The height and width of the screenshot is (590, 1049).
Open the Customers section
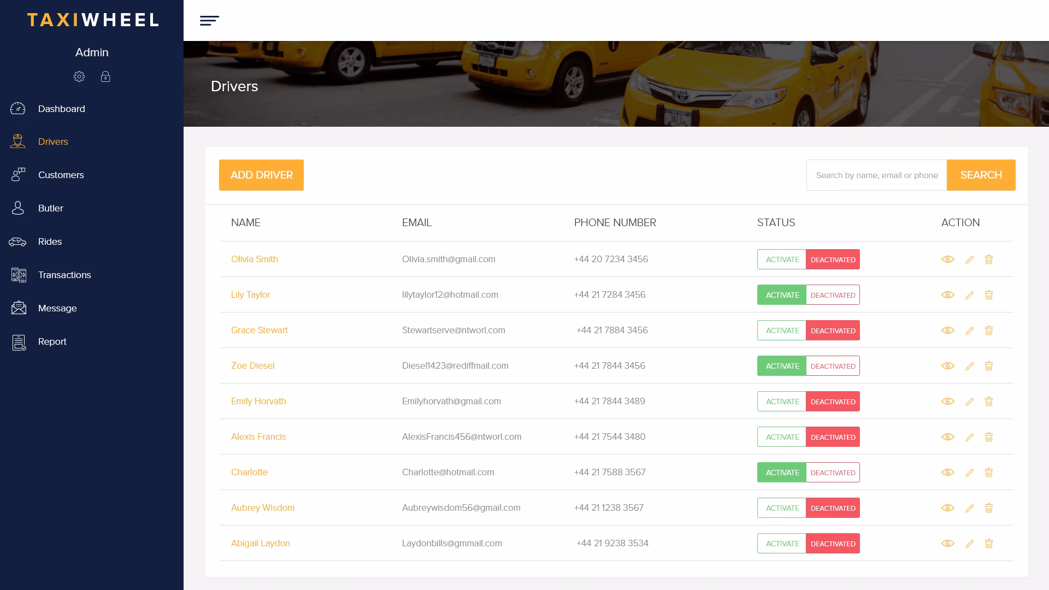pos(61,175)
